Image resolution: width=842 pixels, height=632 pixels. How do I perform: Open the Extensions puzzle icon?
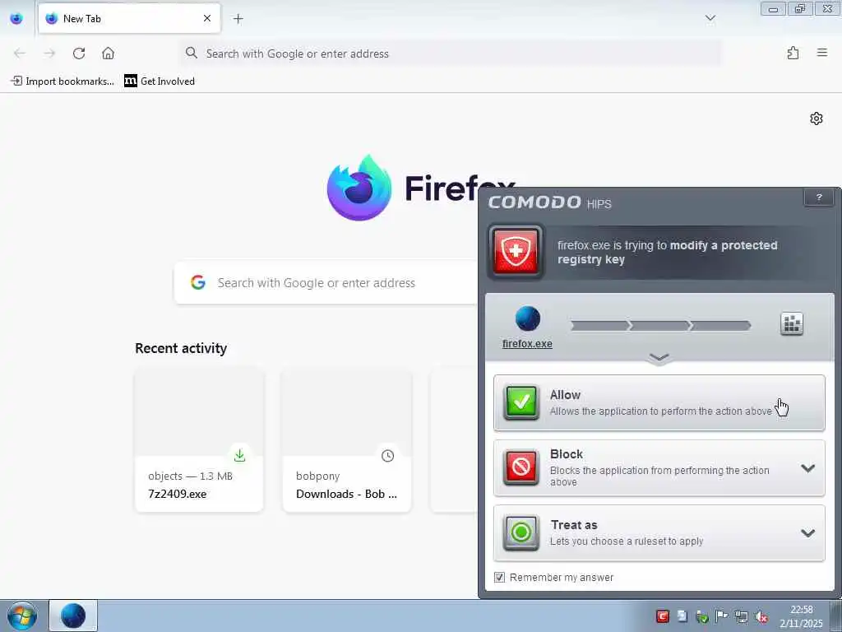pos(793,53)
